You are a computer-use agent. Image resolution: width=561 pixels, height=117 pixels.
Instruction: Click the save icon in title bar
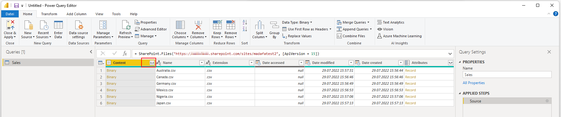click(16, 6)
